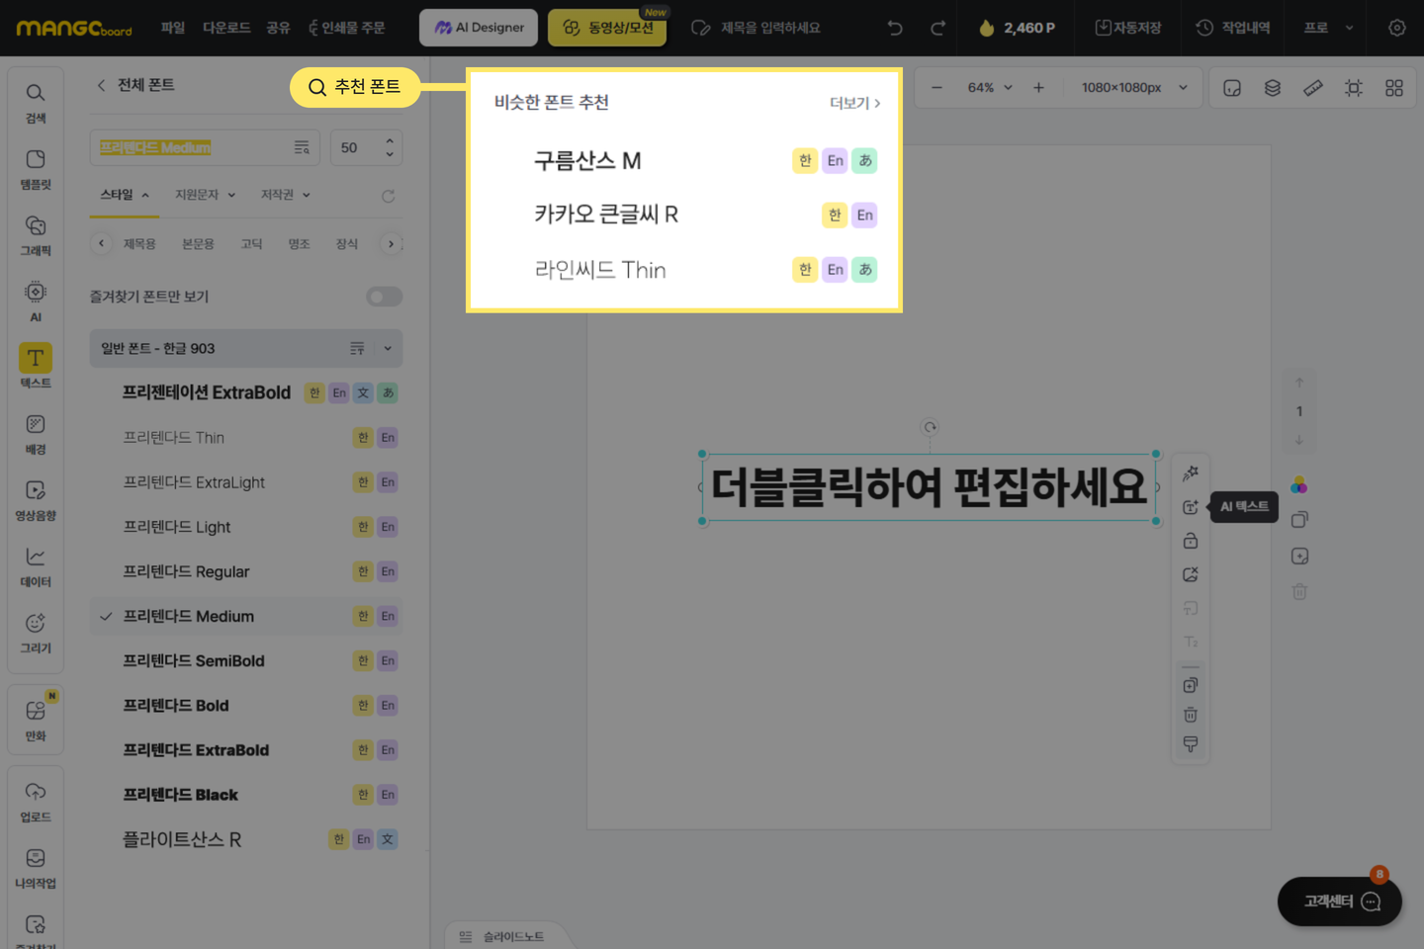Screen dimensions: 1424x949
Task: Select the 텍스트 text tool icon
Action: 36,358
